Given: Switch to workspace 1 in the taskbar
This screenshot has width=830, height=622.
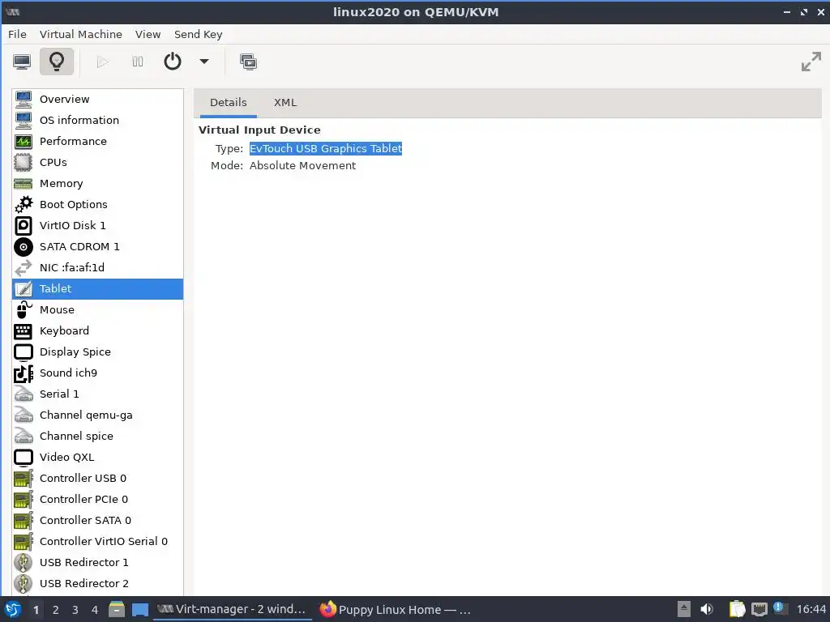Looking at the screenshot, I should [36, 610].
